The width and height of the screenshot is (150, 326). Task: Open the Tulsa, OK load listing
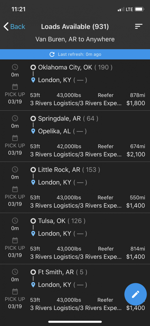tap(75, 239)
